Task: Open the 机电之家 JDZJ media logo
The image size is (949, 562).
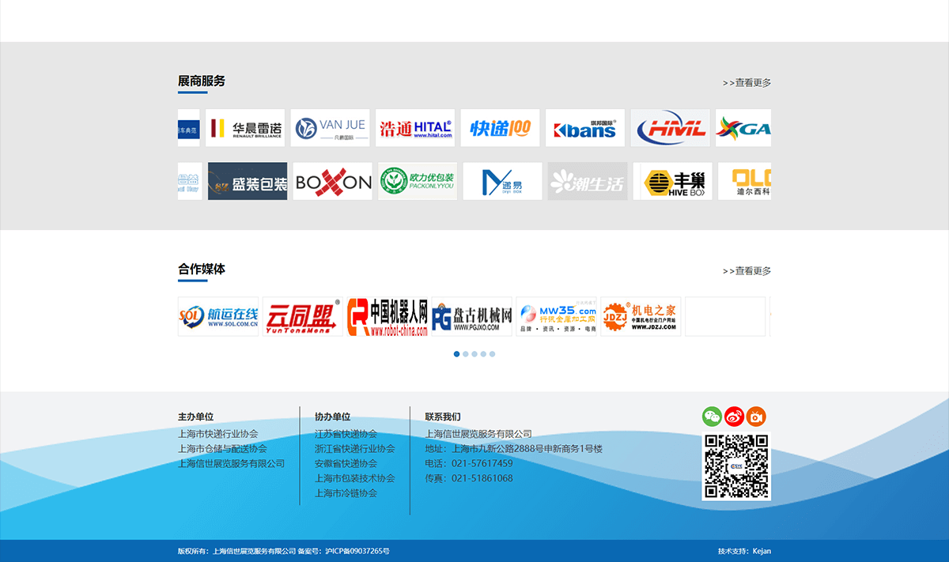Action: (641, 317)
